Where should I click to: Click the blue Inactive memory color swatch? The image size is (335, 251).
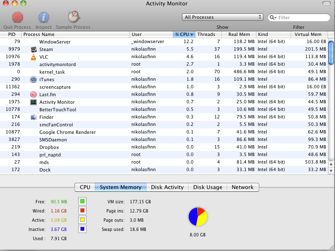click(x=82, y=229)
